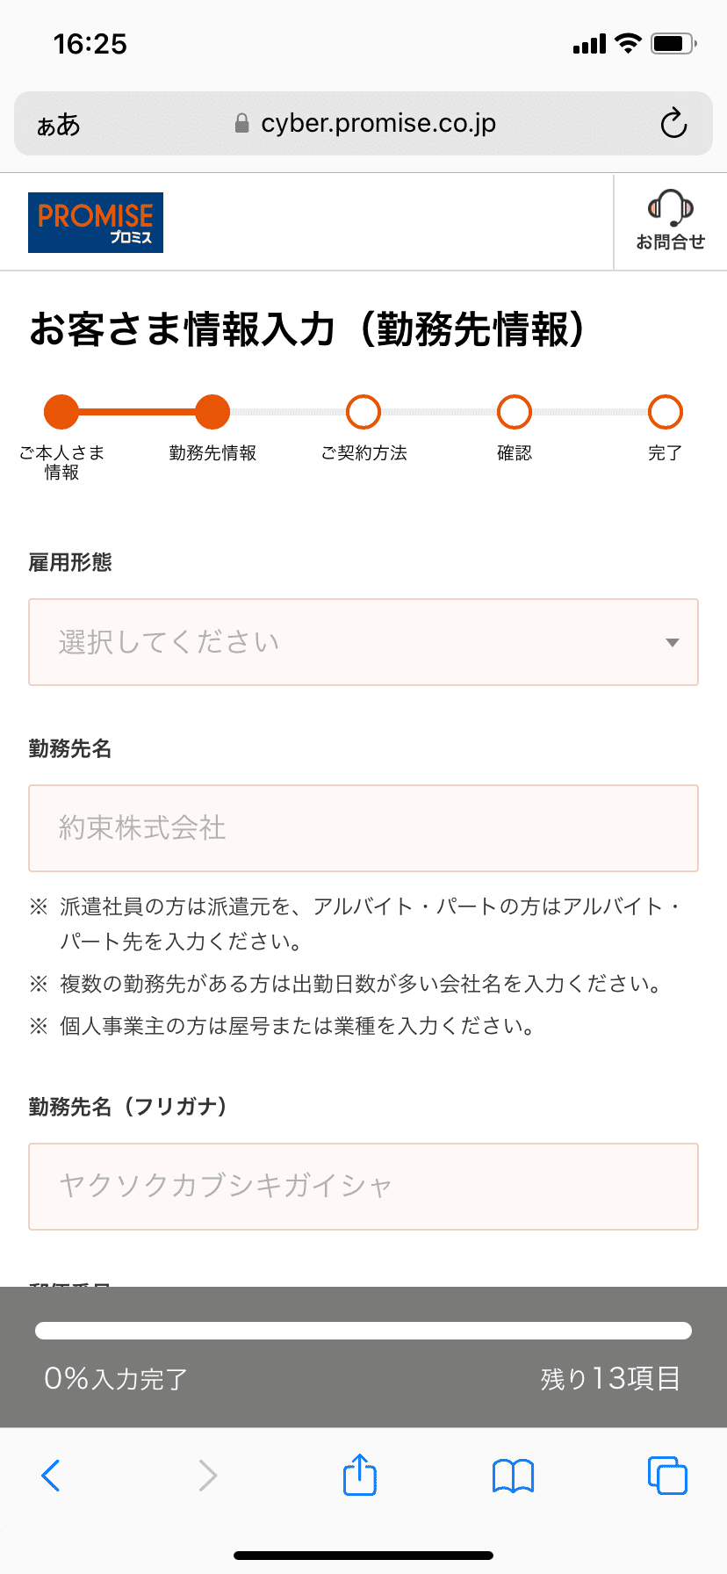
Task: Focus the 勤務先名（フリガナ） input field
Action: point(363,1187)
